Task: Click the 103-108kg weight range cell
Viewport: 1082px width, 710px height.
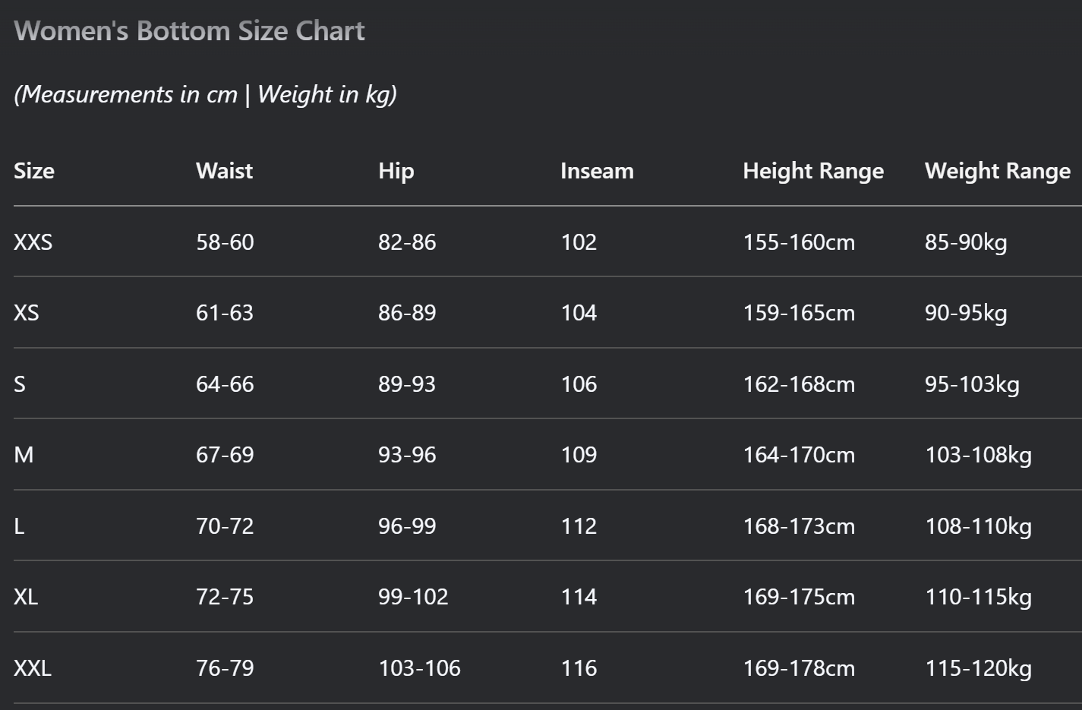Action: pos(978,455)
